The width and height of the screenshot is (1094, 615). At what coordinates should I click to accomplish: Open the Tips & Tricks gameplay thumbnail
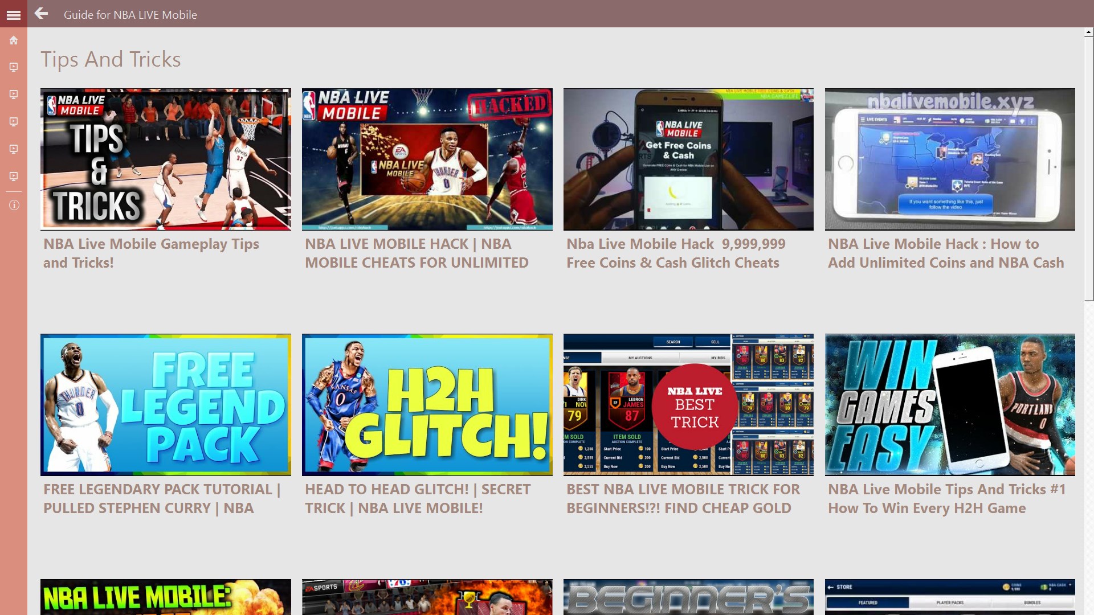click(x=166, y=159)
